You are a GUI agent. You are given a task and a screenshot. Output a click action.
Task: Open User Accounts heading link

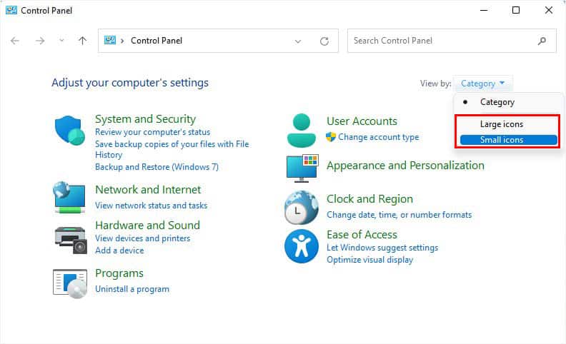click(362, 121)
